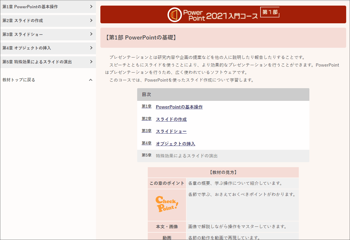Click the 【第1部 PowerPointの基礎】 heading
The width and height of the screenshot is (350, 240).
point(141,37)
